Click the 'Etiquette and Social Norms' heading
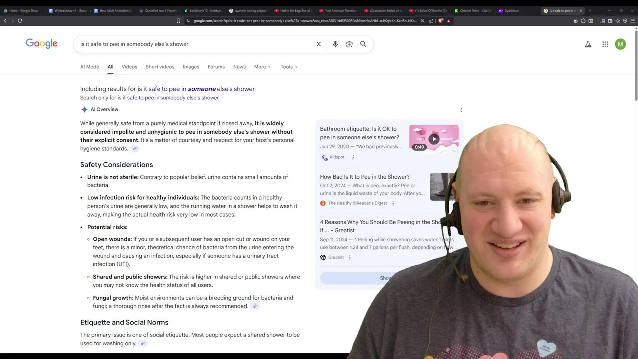This screenshot has height=359, width=638. tap(125, 323)
